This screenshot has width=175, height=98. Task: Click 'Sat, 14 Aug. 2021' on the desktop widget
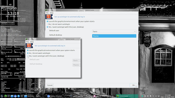(13, 16)
